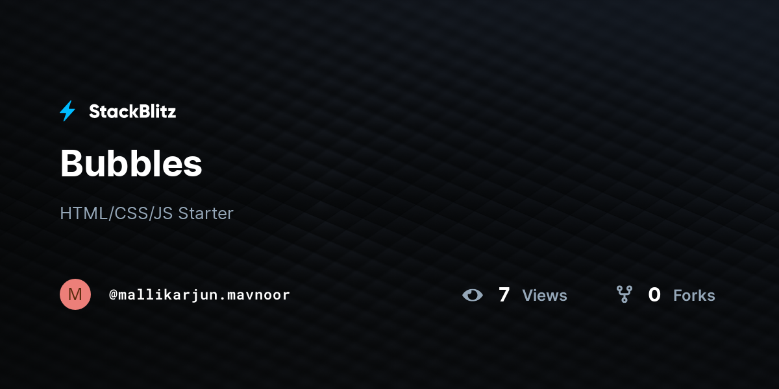Click the letter M inside avatar circle

pyautogui.click(x=75, y=294)
